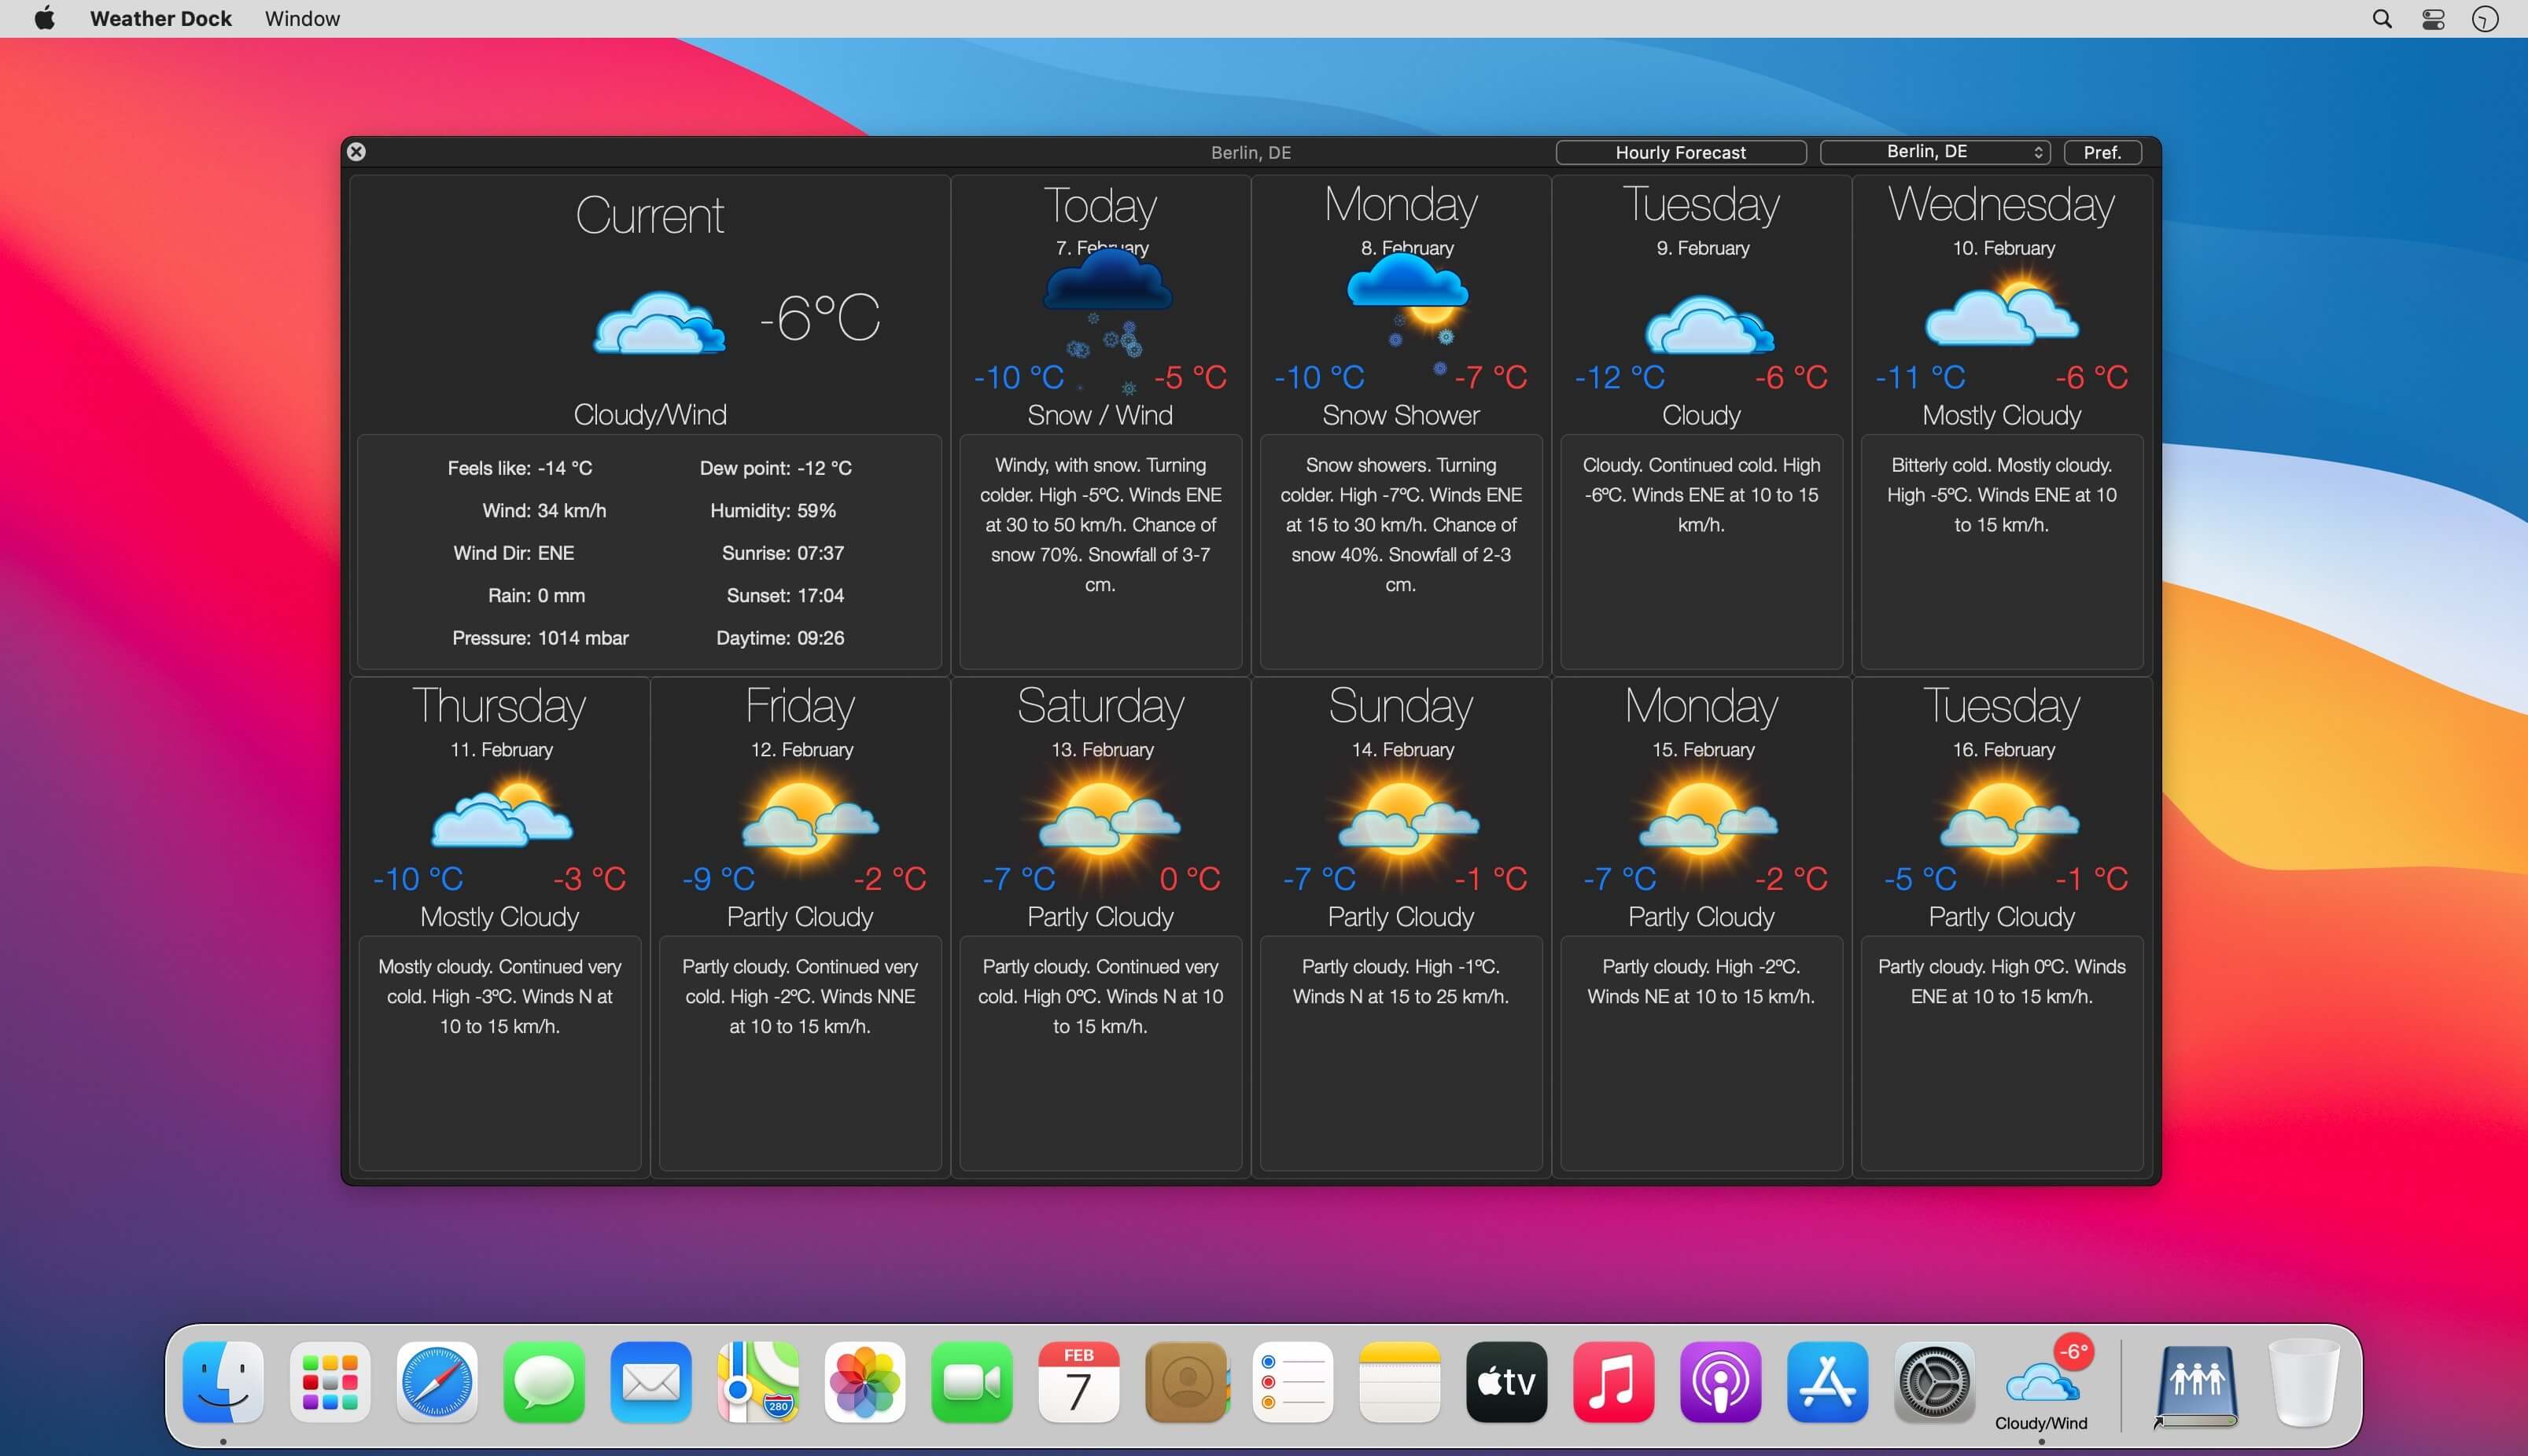Click the 'Wind Dir: ENE' entry
The image size is (2528, 1456).
click(514, 553)
